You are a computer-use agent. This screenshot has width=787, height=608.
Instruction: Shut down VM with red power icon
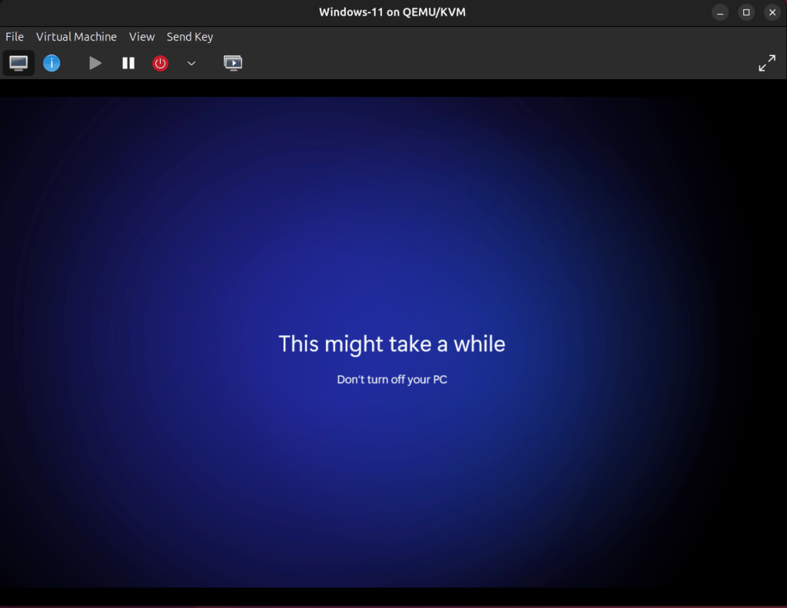(x=160, y=63)
